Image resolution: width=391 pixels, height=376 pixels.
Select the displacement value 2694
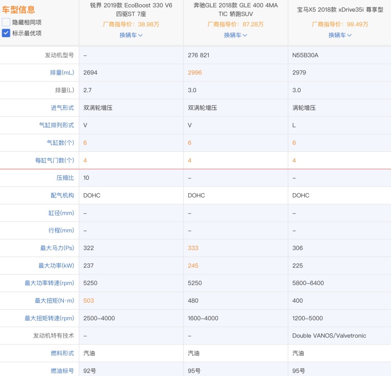click(x=90, y=72)
